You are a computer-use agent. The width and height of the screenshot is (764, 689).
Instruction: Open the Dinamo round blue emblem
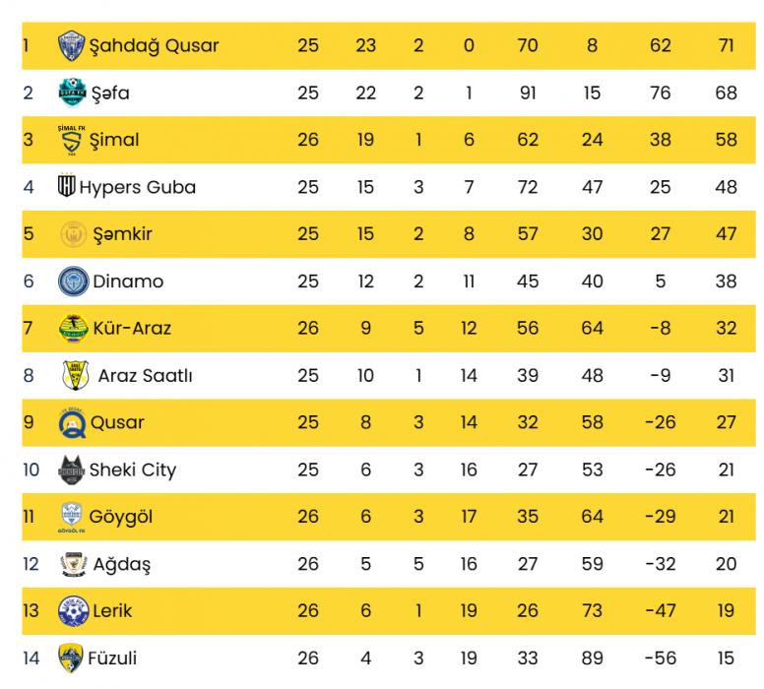73,282
